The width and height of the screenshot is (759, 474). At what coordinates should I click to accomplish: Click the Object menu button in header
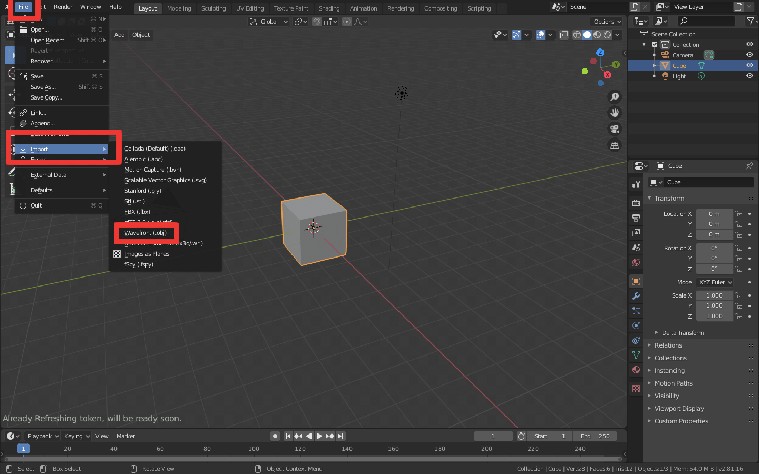141,35
